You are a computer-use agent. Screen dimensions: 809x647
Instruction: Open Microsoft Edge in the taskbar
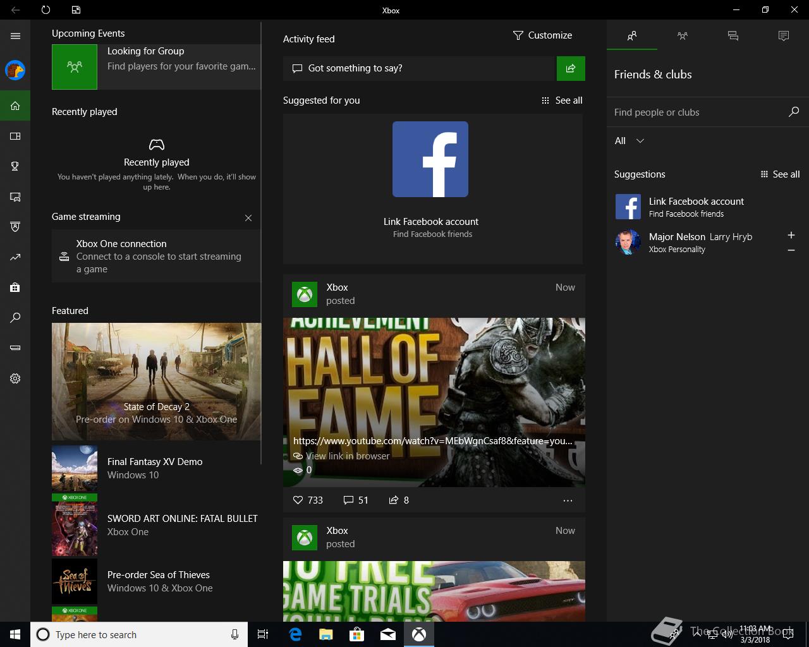295,634
